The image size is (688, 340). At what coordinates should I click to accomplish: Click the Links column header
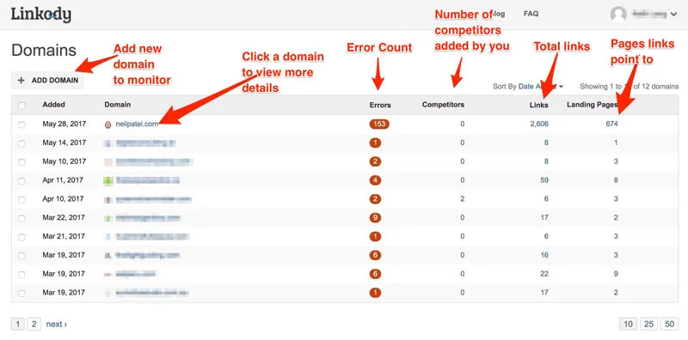(x=539, y=105)
